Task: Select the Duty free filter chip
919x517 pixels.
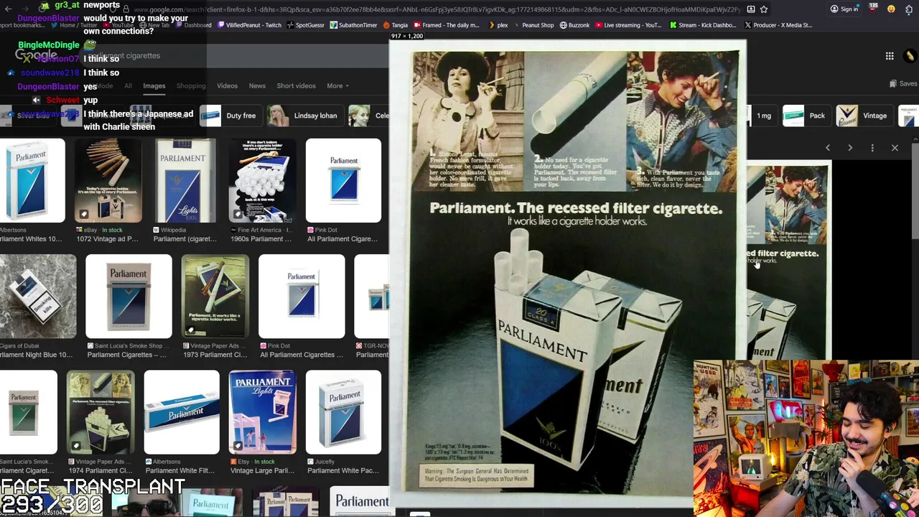Action: click(230, 116)
